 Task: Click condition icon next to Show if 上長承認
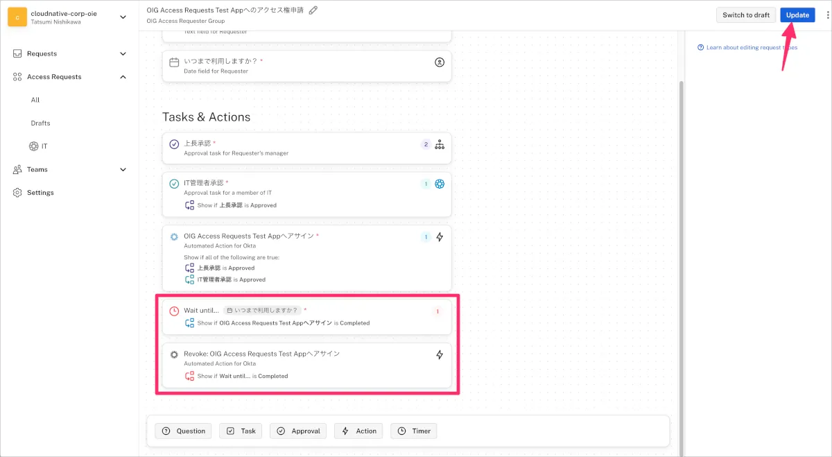(x=189, y=205)
